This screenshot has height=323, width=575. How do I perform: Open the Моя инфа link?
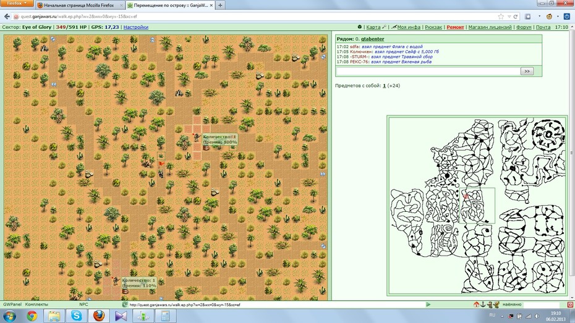pyautogui.click(x=409, y=27)
